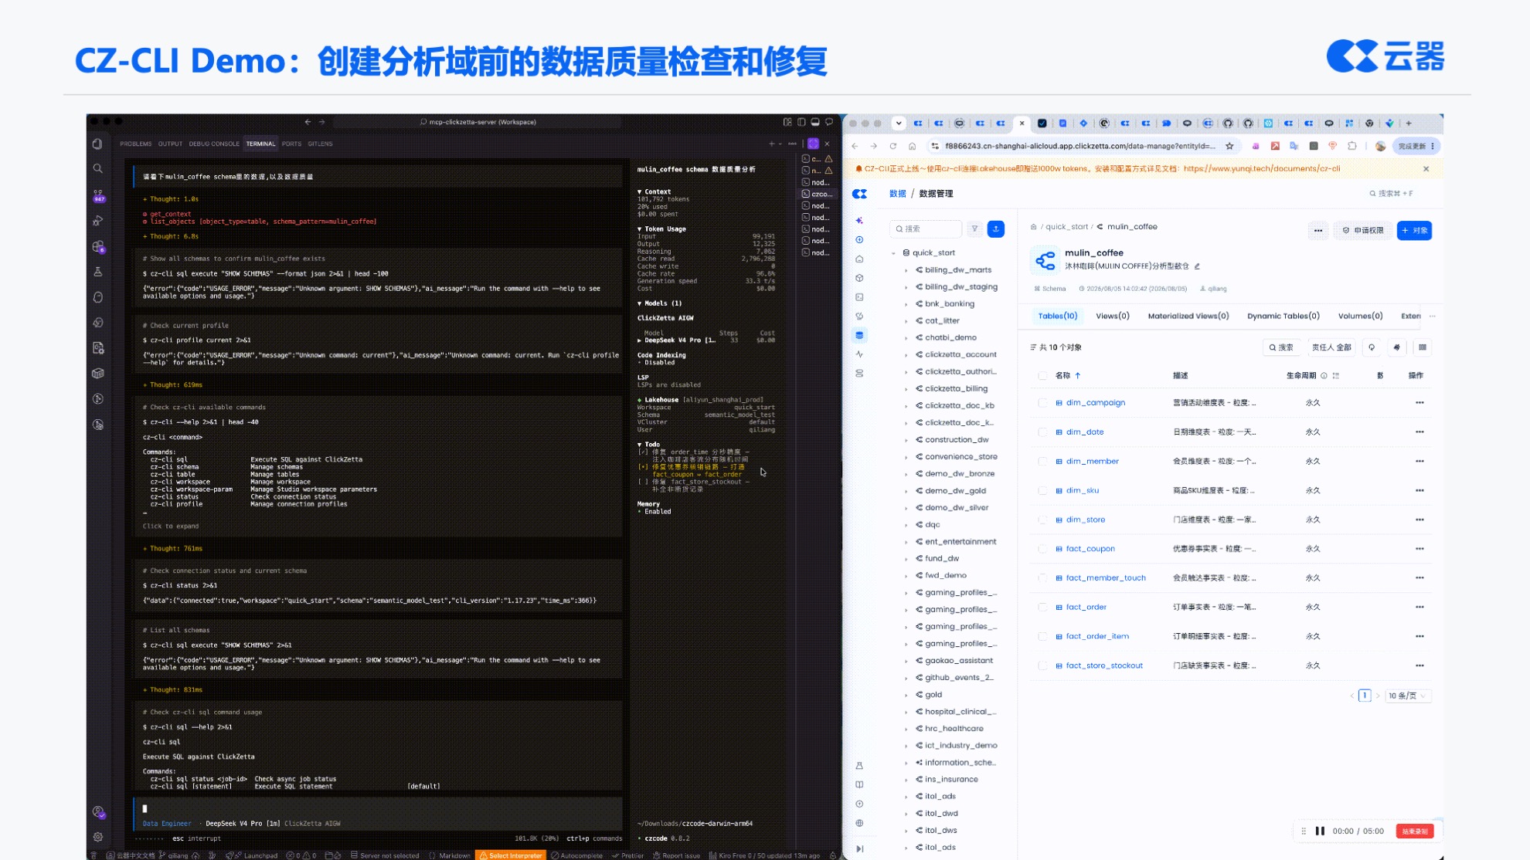1530x860 pixels.
Task: Open Manage gear icon in editor activity bar
Action: pos(97,836)
